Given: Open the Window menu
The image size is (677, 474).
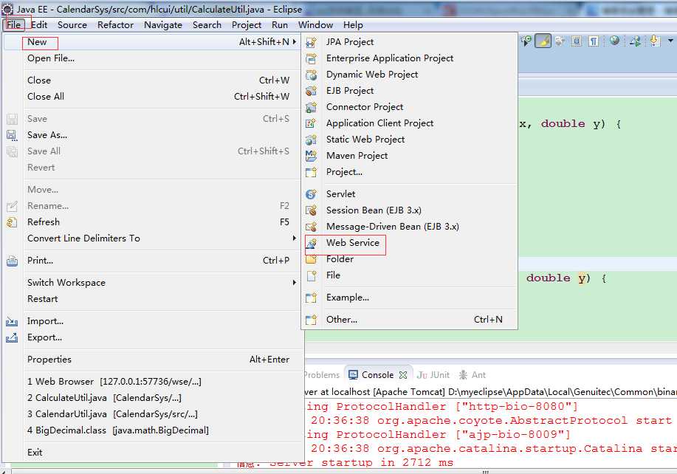Looking at the screenshot, I should click(x=315, y=25).
